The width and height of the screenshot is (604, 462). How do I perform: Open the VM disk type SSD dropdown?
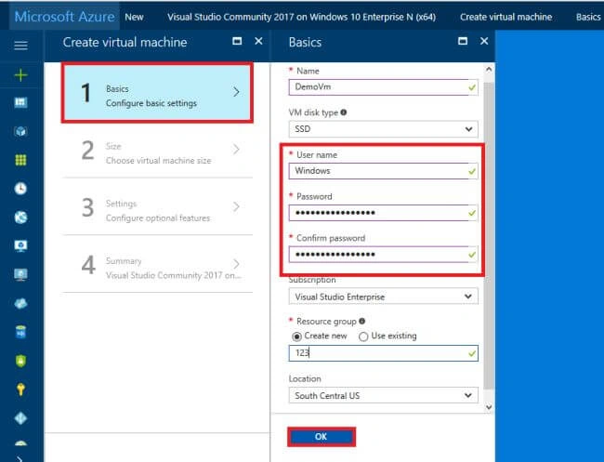[x=383, y=129]
